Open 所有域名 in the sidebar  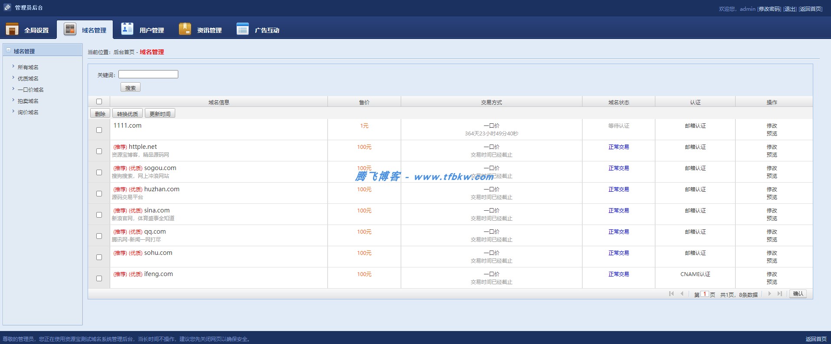(x=28, y=67)
